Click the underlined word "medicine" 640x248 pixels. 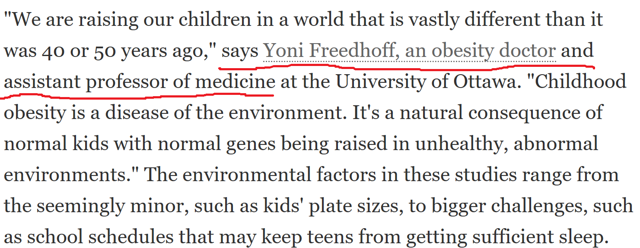pos(236,82)
